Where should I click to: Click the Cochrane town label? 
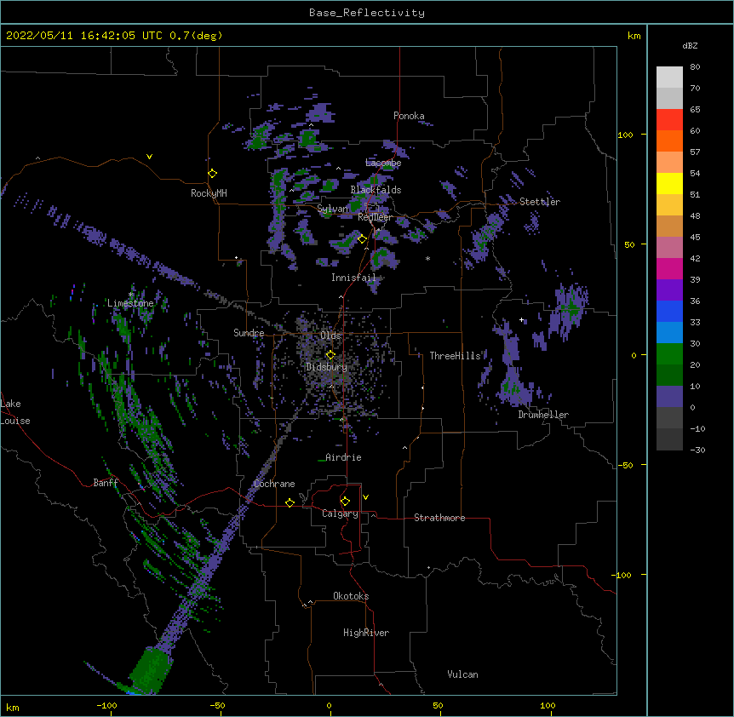[274, 484]
